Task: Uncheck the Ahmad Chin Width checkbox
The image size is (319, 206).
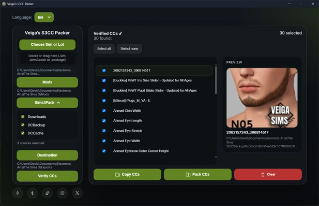Action: [x=104, y=111]
